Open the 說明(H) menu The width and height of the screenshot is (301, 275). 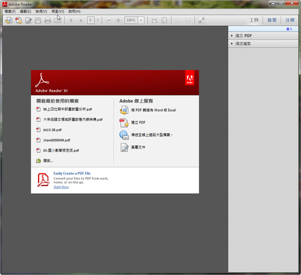[x=75, y=11]
